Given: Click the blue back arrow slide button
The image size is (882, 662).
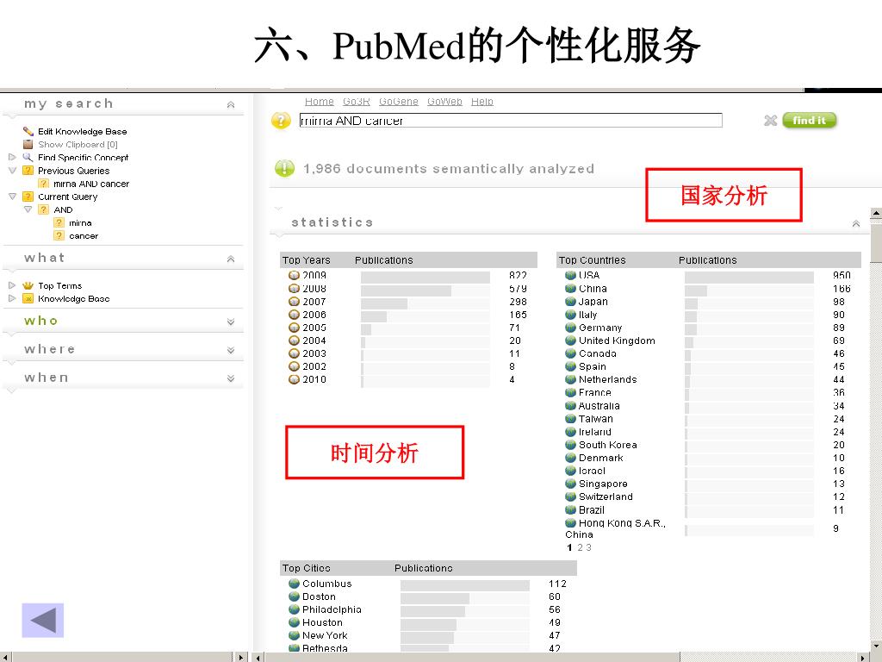Looking at the screenshot, I should tap(43, 621).
